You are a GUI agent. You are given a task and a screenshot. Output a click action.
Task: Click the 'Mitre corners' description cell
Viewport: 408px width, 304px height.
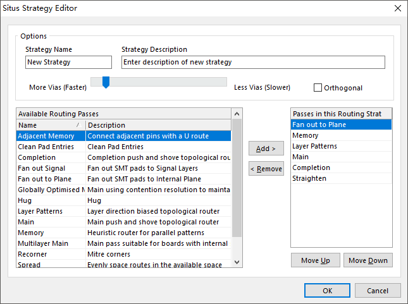point(159,254)
